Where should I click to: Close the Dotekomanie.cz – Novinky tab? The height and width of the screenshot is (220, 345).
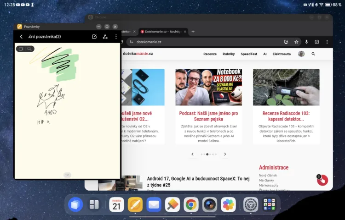185,32
